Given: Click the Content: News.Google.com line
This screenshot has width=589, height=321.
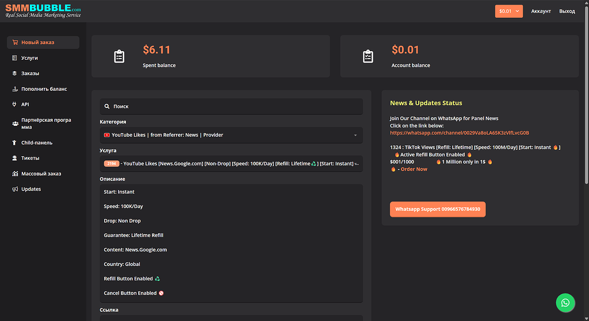Looking at the screenshot, I should point(135,250).
